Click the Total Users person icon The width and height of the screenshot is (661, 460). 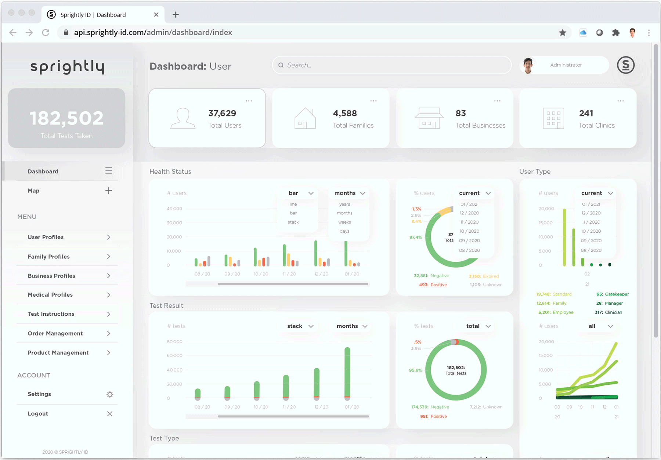click(183, 118)
